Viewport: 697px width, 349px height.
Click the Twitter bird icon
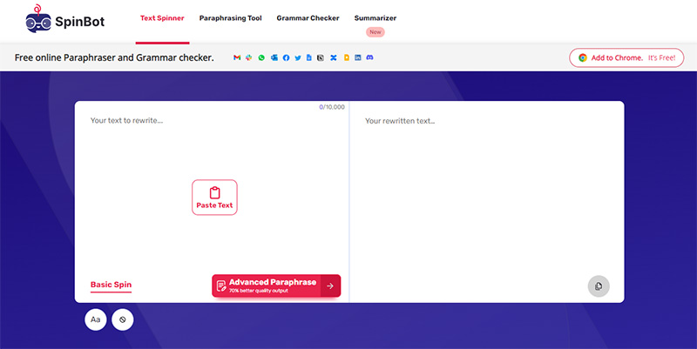(x=298, y=57)
